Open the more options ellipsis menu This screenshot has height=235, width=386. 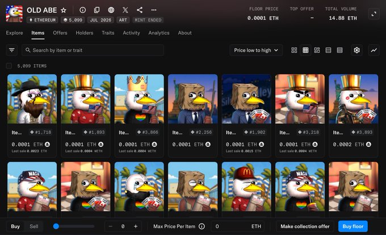tap(154, 10)
